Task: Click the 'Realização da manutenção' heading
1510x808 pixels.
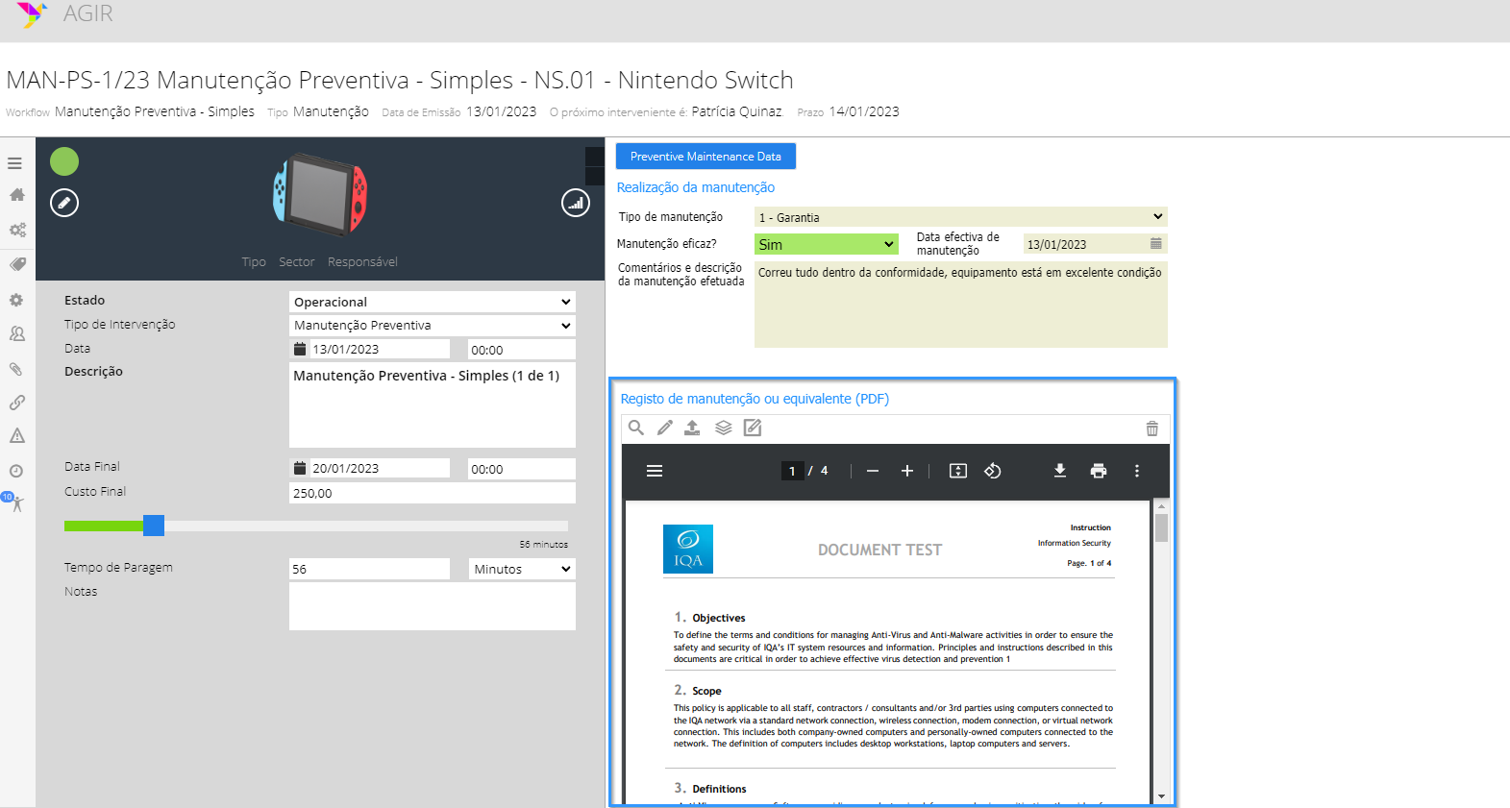Action: pyautogui.click(x=696, y=187)
